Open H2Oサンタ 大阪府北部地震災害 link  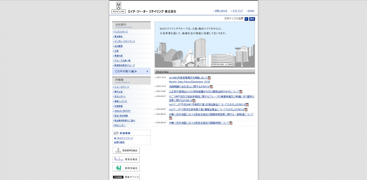207,109
